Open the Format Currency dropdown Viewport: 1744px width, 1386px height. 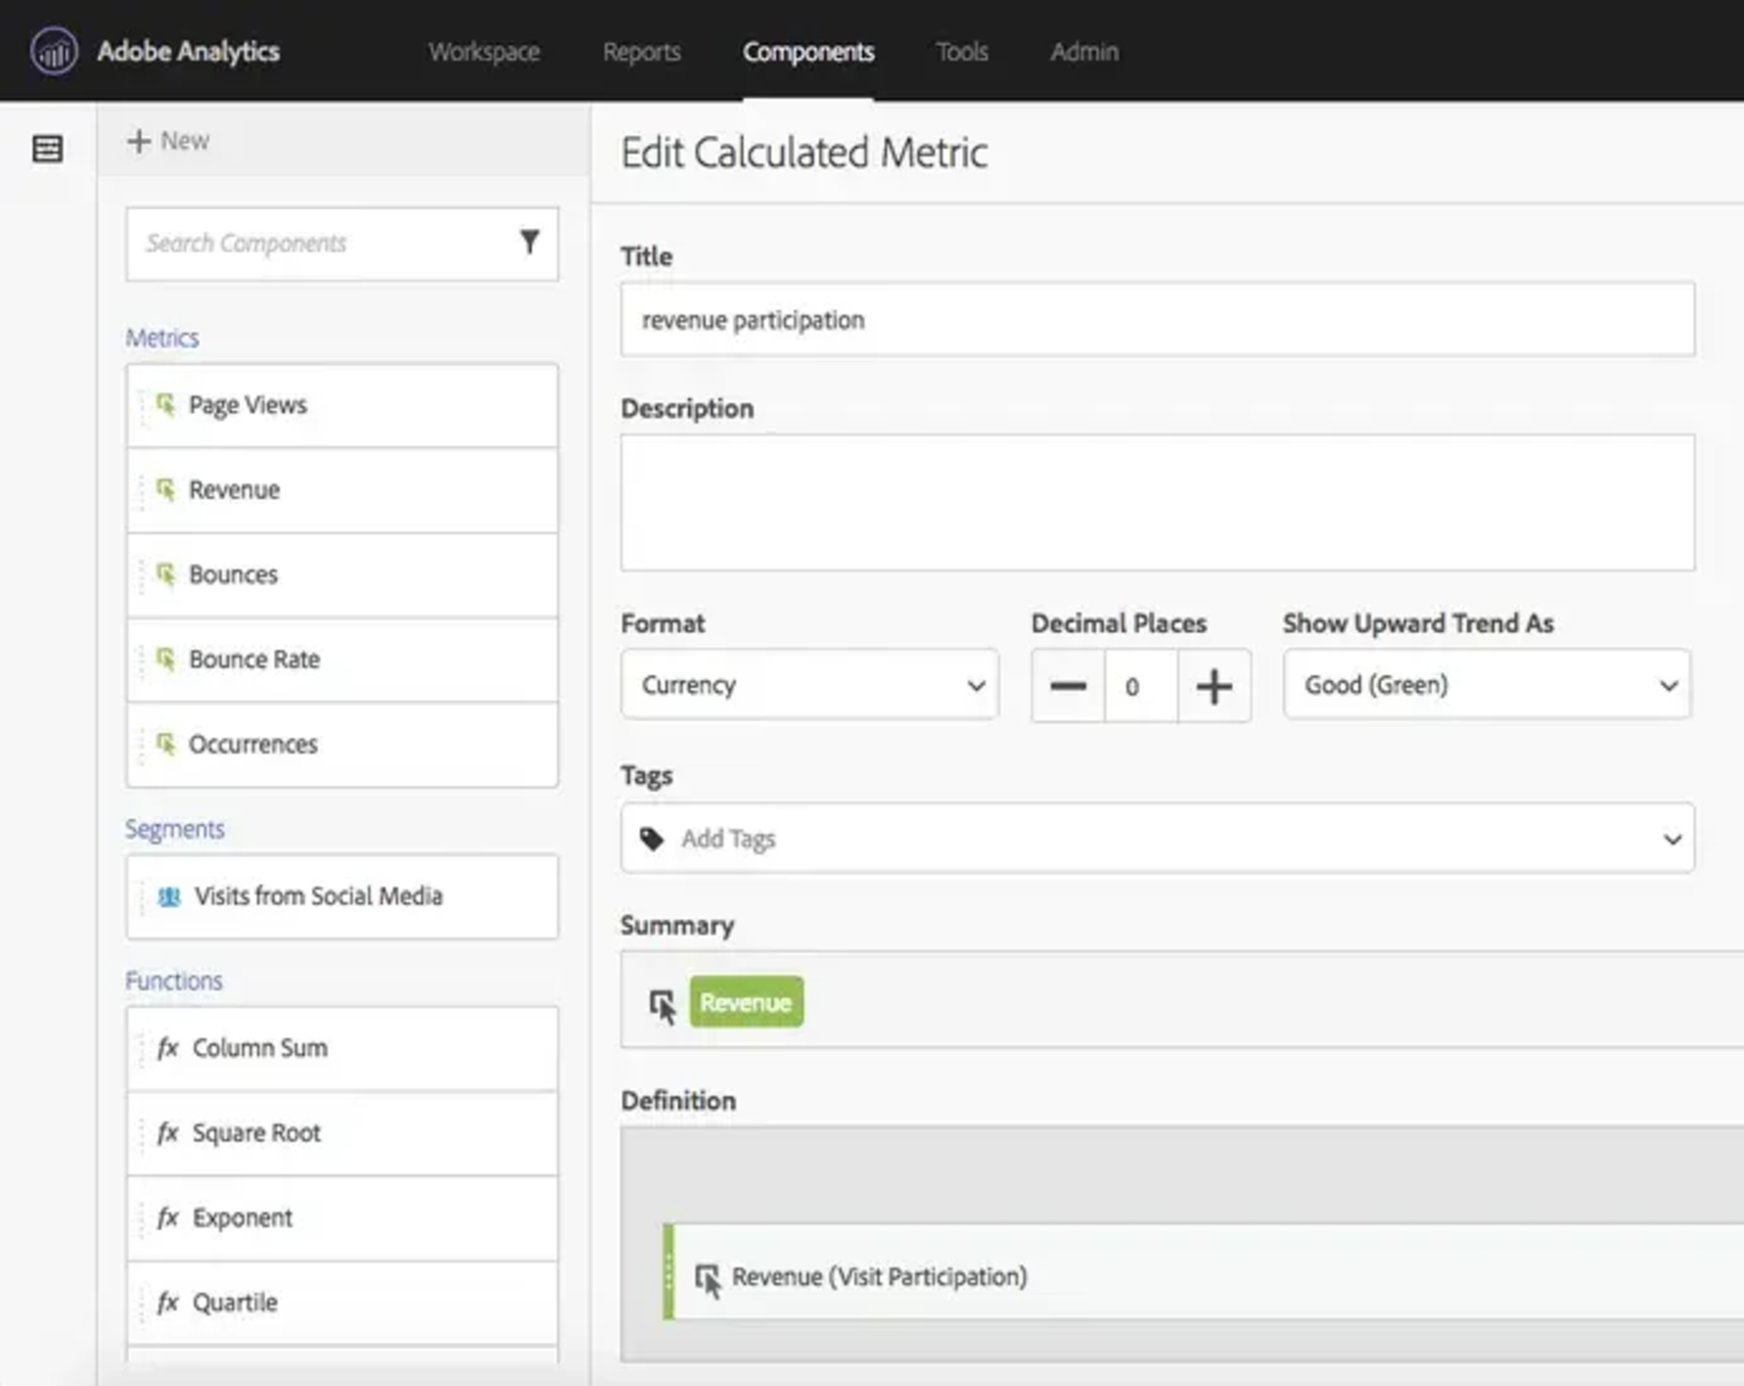tap(809, 685)
